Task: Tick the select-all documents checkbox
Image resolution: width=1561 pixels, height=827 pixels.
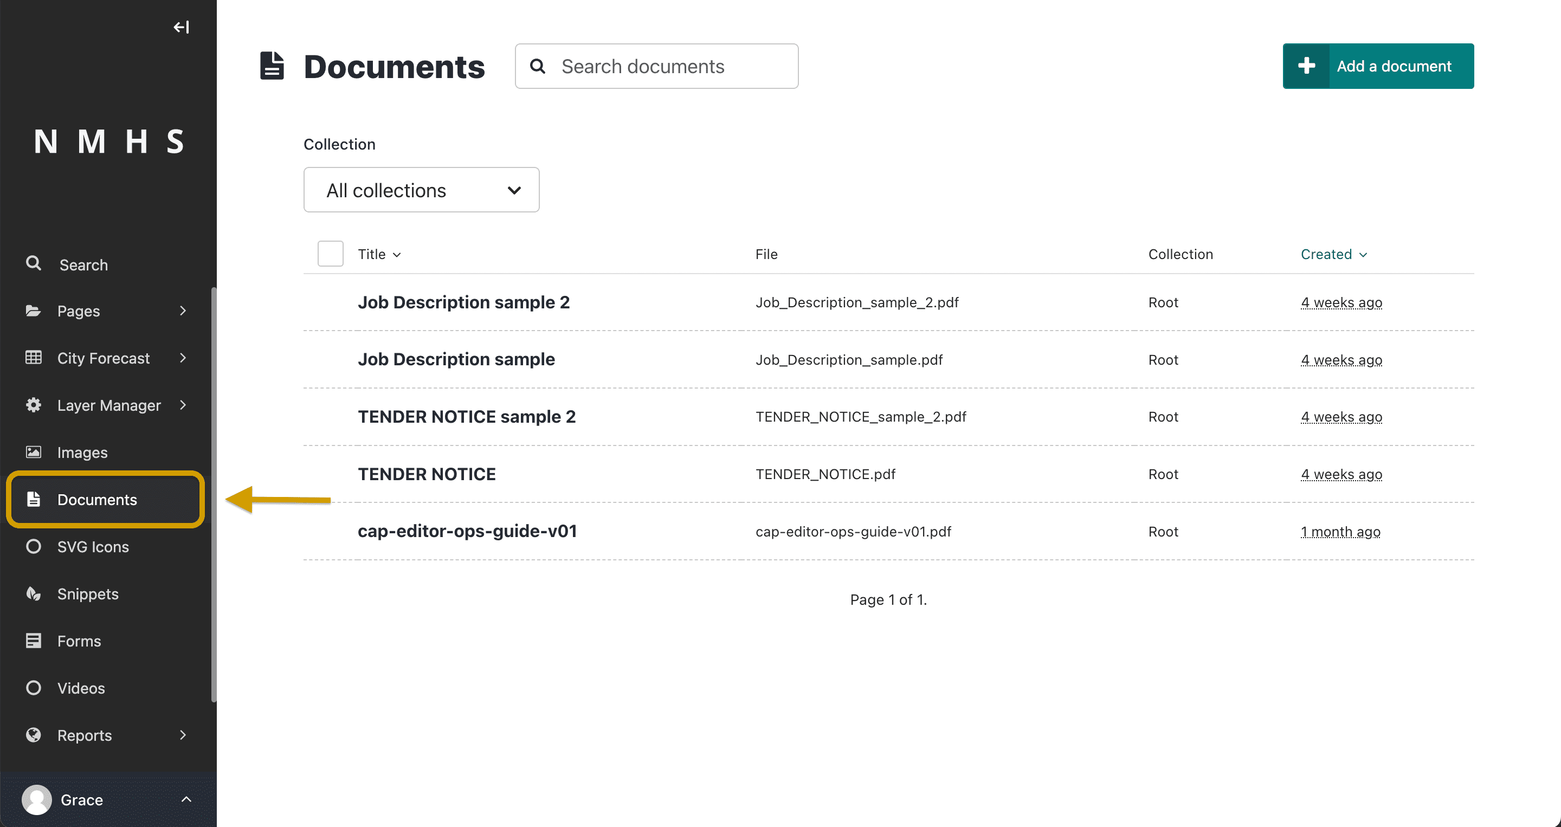Action: pos(330,254)
